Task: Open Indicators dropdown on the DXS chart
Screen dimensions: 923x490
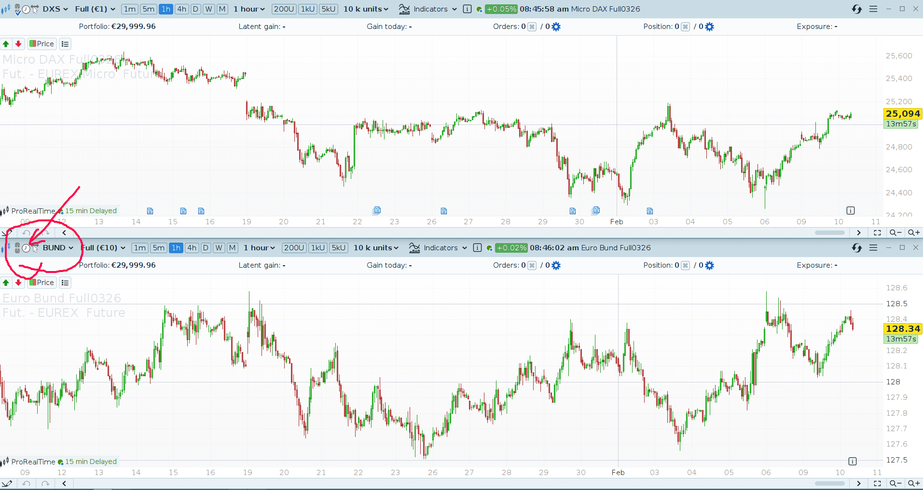Action: click(428, 9)
